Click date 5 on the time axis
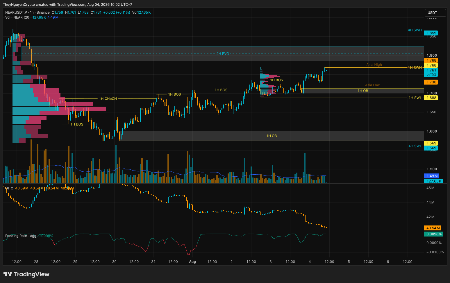This screenshot has height=283, width=450. tap(349, 262)
